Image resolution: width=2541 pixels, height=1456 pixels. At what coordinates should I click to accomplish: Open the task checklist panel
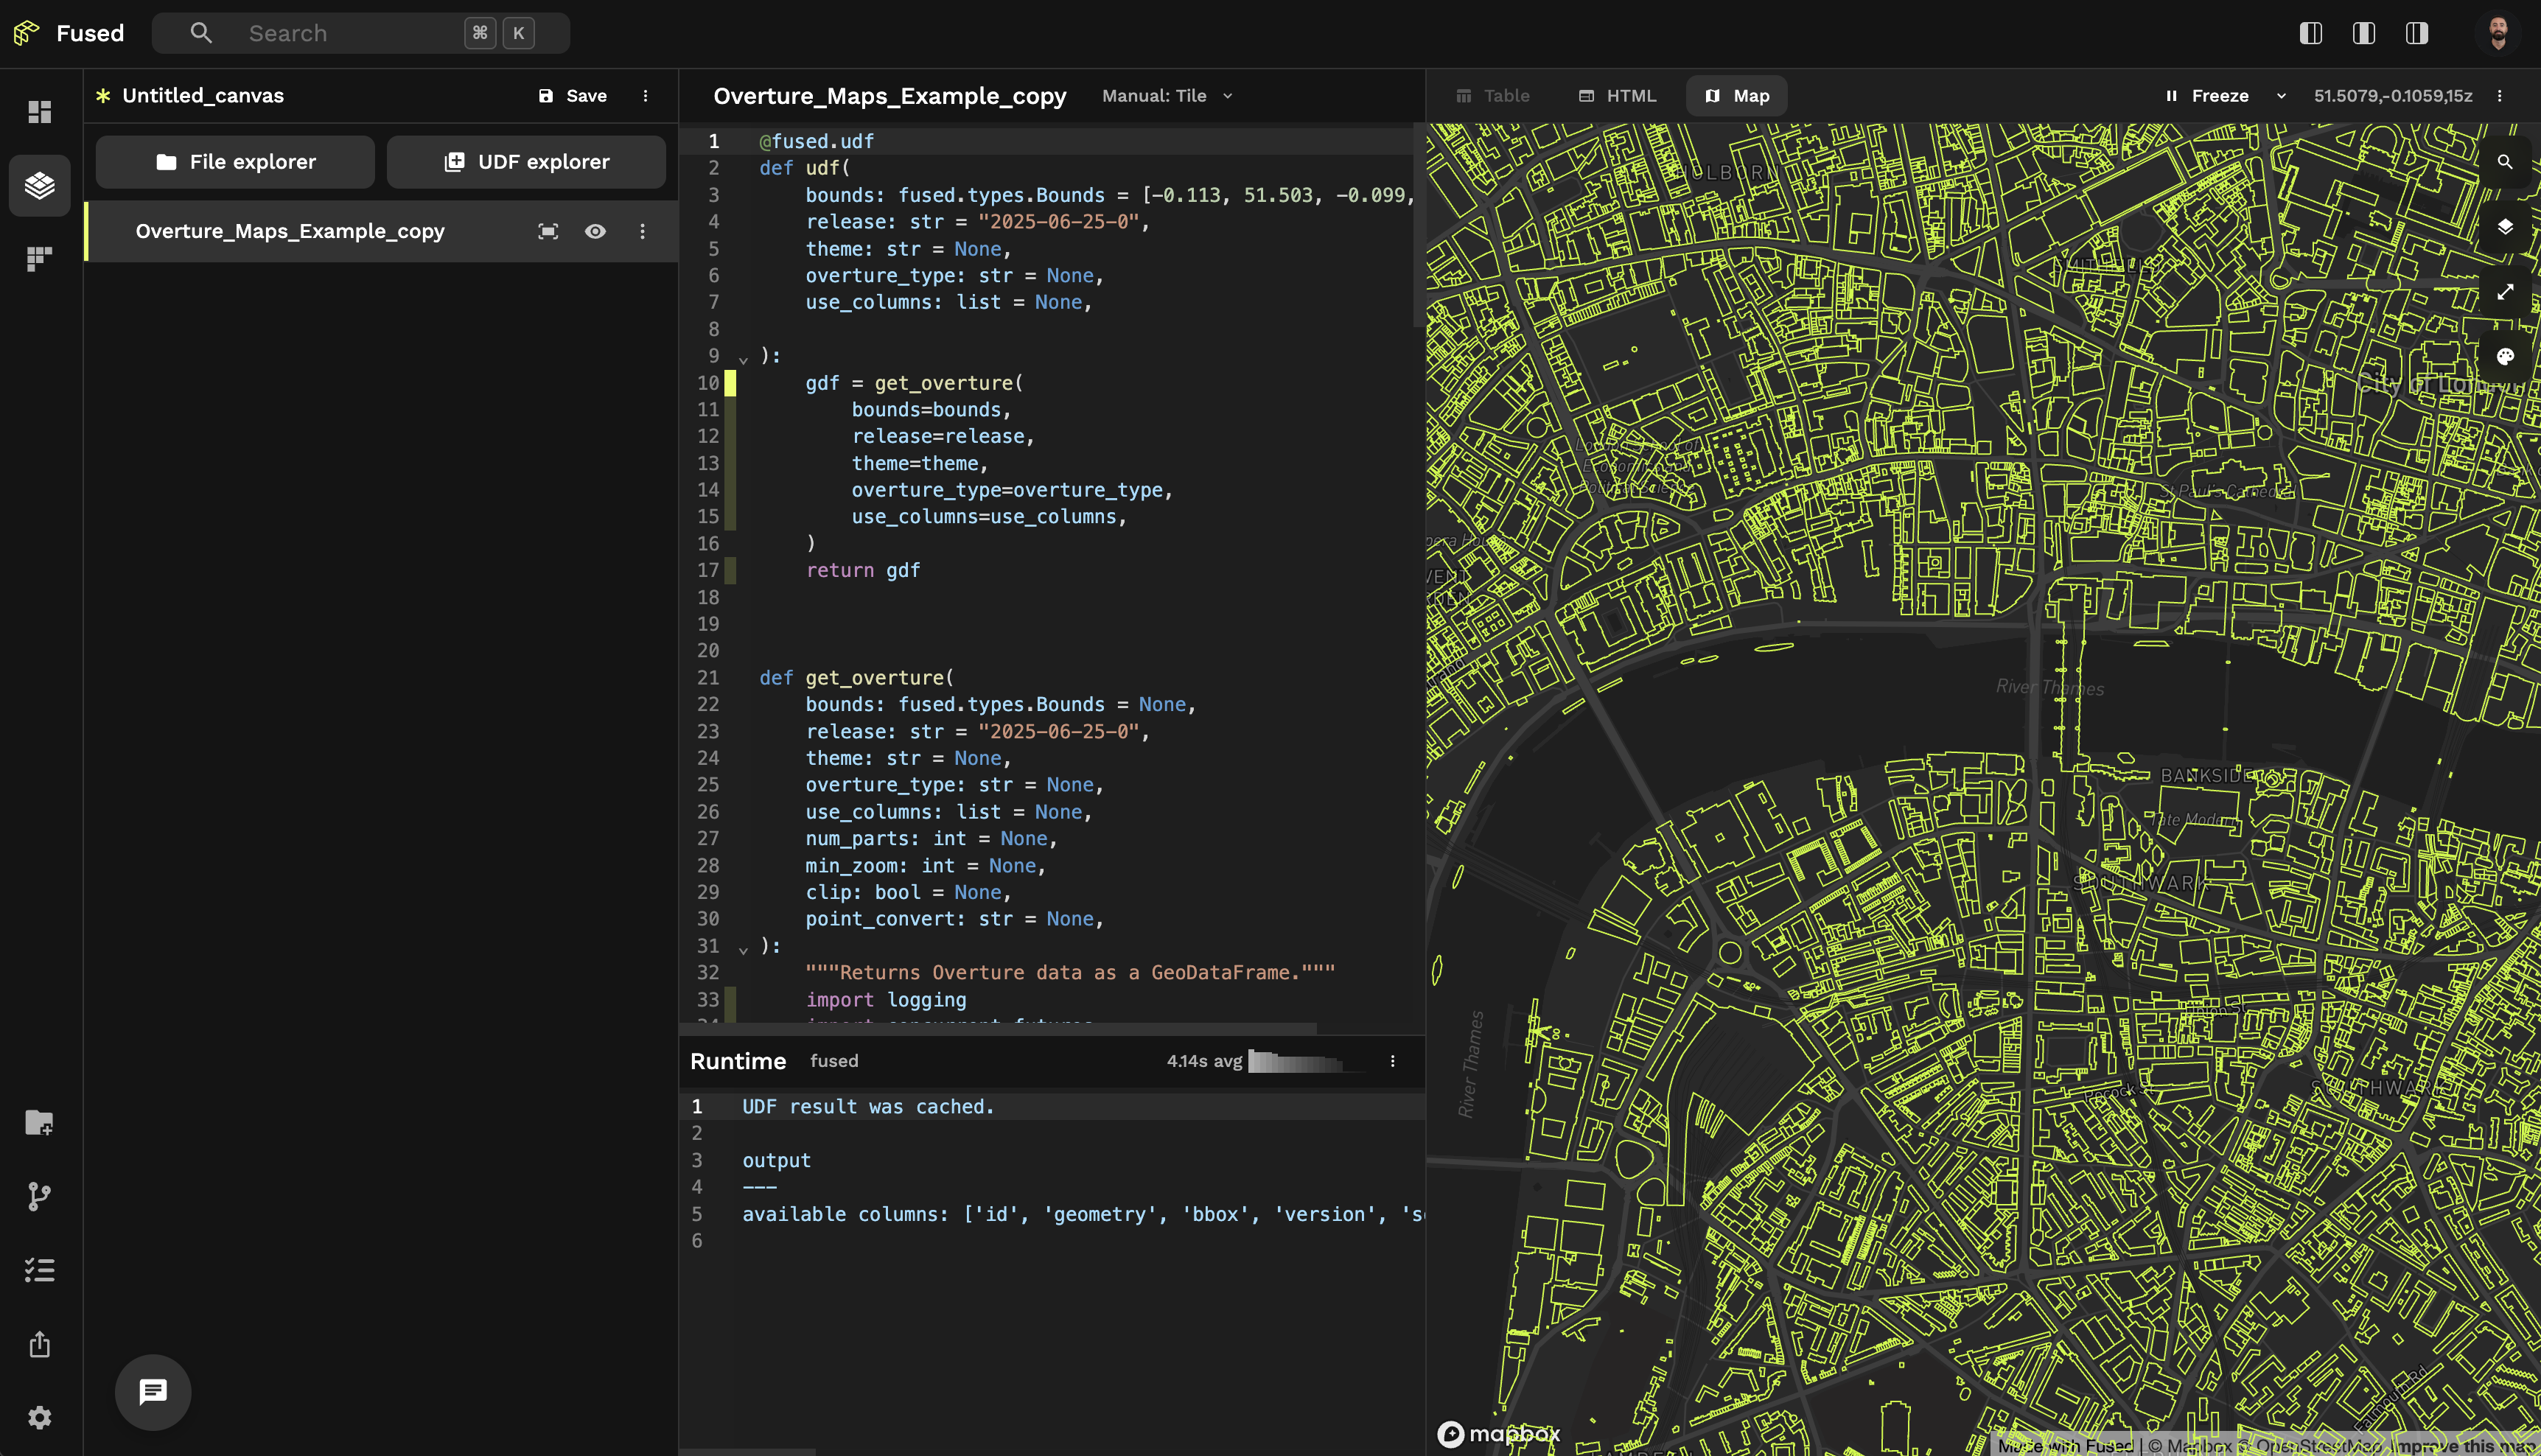[x=39, y=1270]
